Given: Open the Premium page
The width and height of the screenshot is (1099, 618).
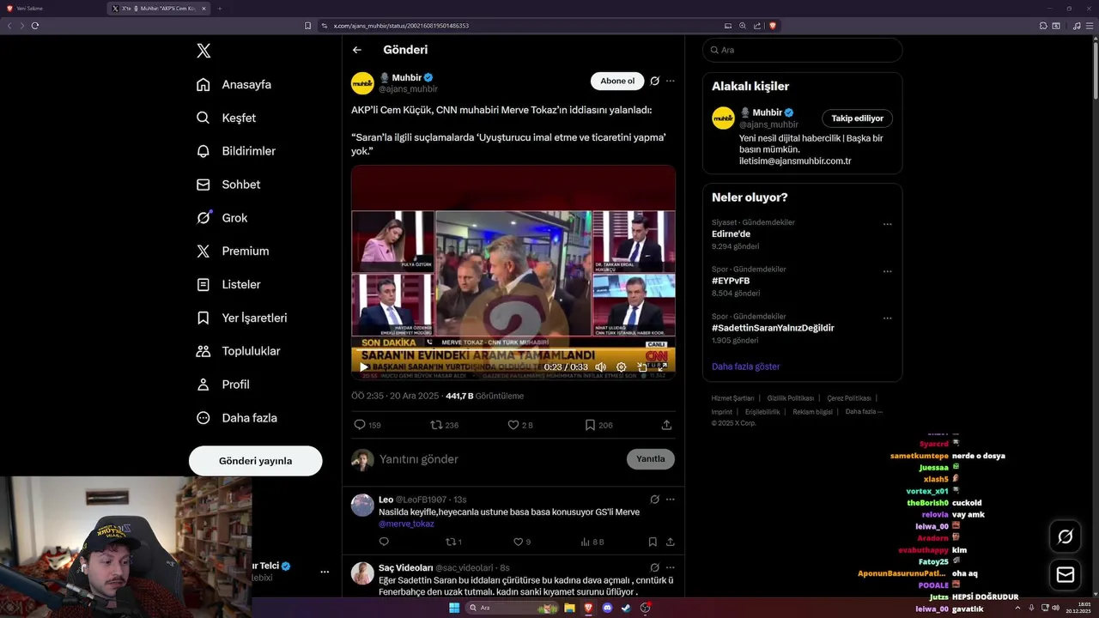Looking at the screenshot, I should point(233,251).
